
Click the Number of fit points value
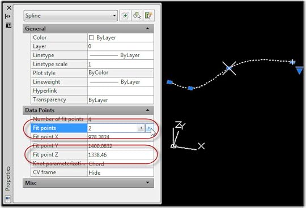click(120, 119)
